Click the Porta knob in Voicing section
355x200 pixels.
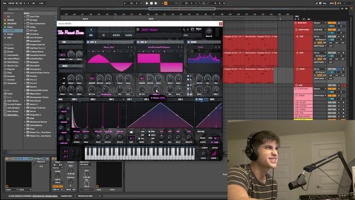click(203, 153)
